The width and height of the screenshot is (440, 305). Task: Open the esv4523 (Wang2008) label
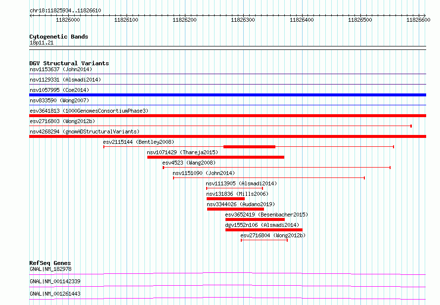click(x=189, y=163)
